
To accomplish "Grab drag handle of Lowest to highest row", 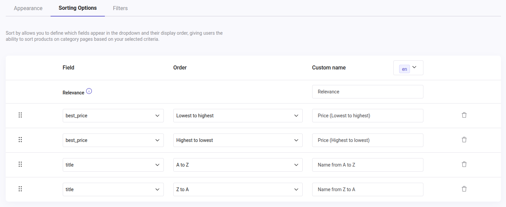I will pyautogui.click(x=20, y=115).
